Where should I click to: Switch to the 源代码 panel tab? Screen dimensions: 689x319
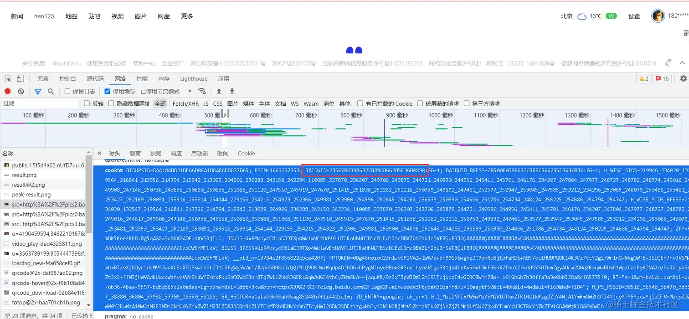tap(95, 78)
